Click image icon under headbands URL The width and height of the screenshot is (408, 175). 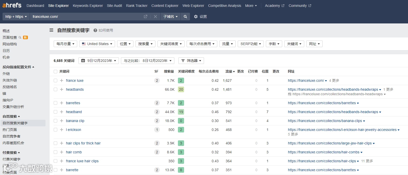point(290,94)
